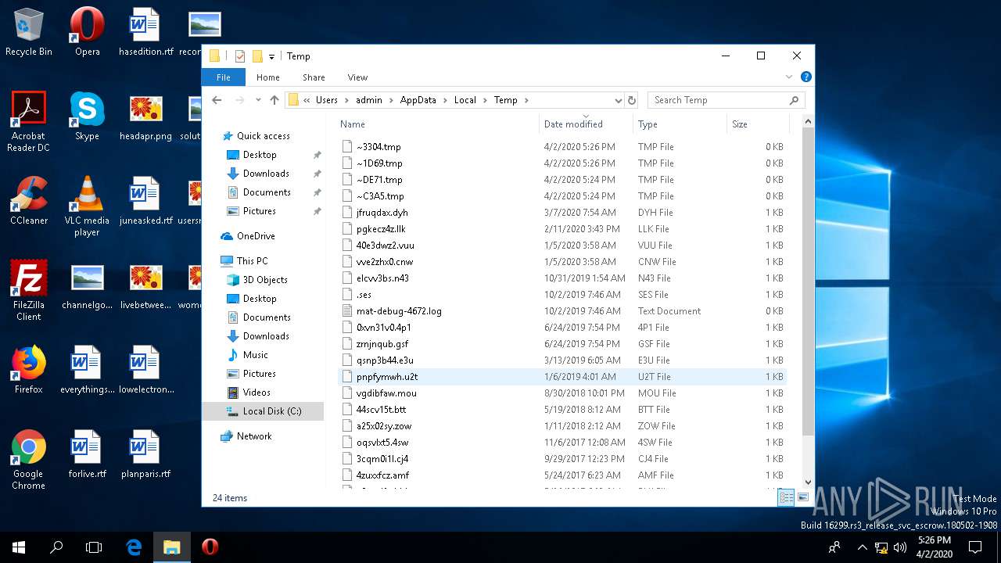Launch Firefox from the desktop
Image resolution: width=1001 pixels, height=563 pixels.
[x=29, y=370]
